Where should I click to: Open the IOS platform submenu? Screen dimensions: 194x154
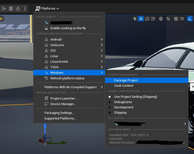tap(69, 50)
